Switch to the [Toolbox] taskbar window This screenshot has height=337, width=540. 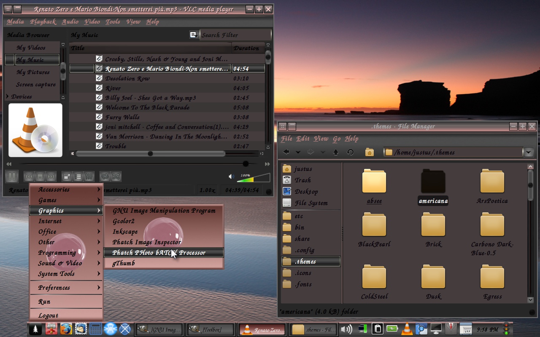[x=211, y=329]
